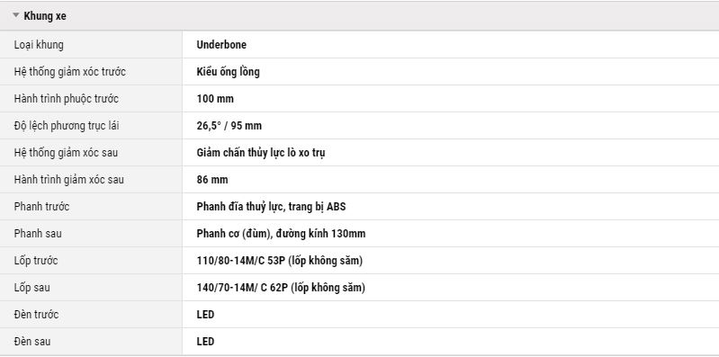This screenshot has width=719, height=357.
Task: Click Phanh đĩa thuỷ lực ABS value
Action: 271,207
